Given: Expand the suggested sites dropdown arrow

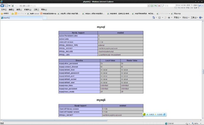Looking at the screenshot, I should (x=25, y=14).
